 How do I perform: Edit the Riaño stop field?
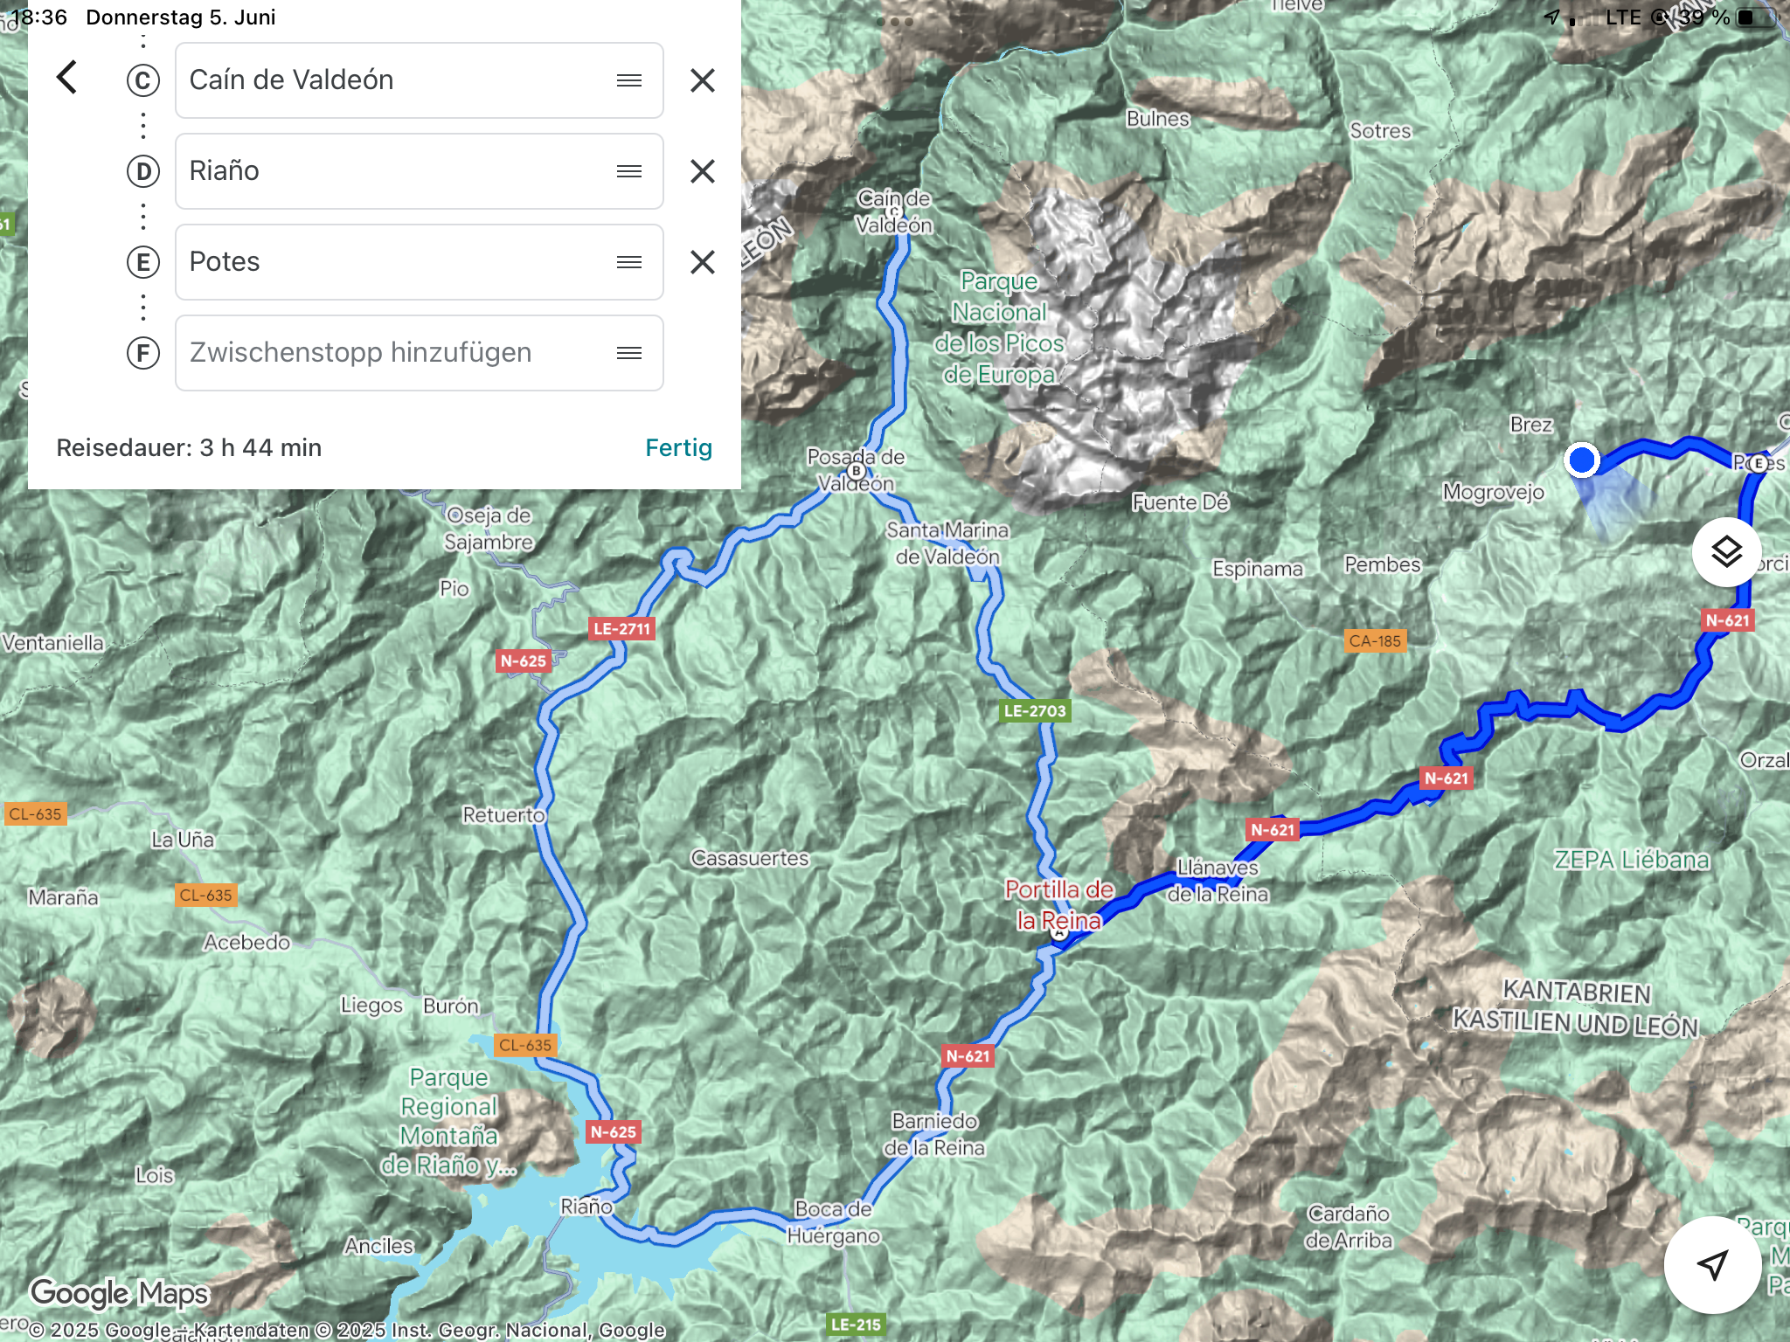[x=420, y=171]
